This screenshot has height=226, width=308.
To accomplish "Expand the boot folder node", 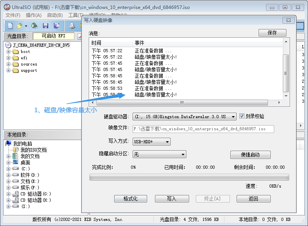I will [8, 52].
